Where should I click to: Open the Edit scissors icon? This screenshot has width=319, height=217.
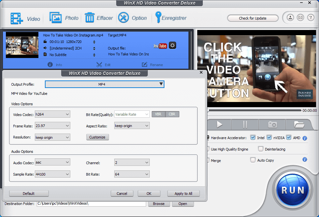[99, 65]
